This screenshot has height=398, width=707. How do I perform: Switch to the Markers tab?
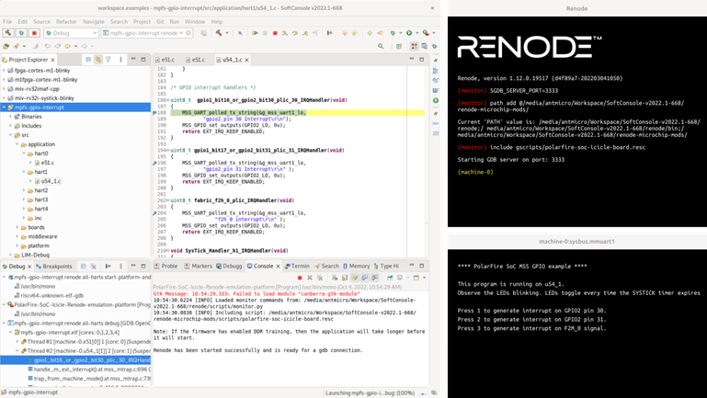(198, 267)
